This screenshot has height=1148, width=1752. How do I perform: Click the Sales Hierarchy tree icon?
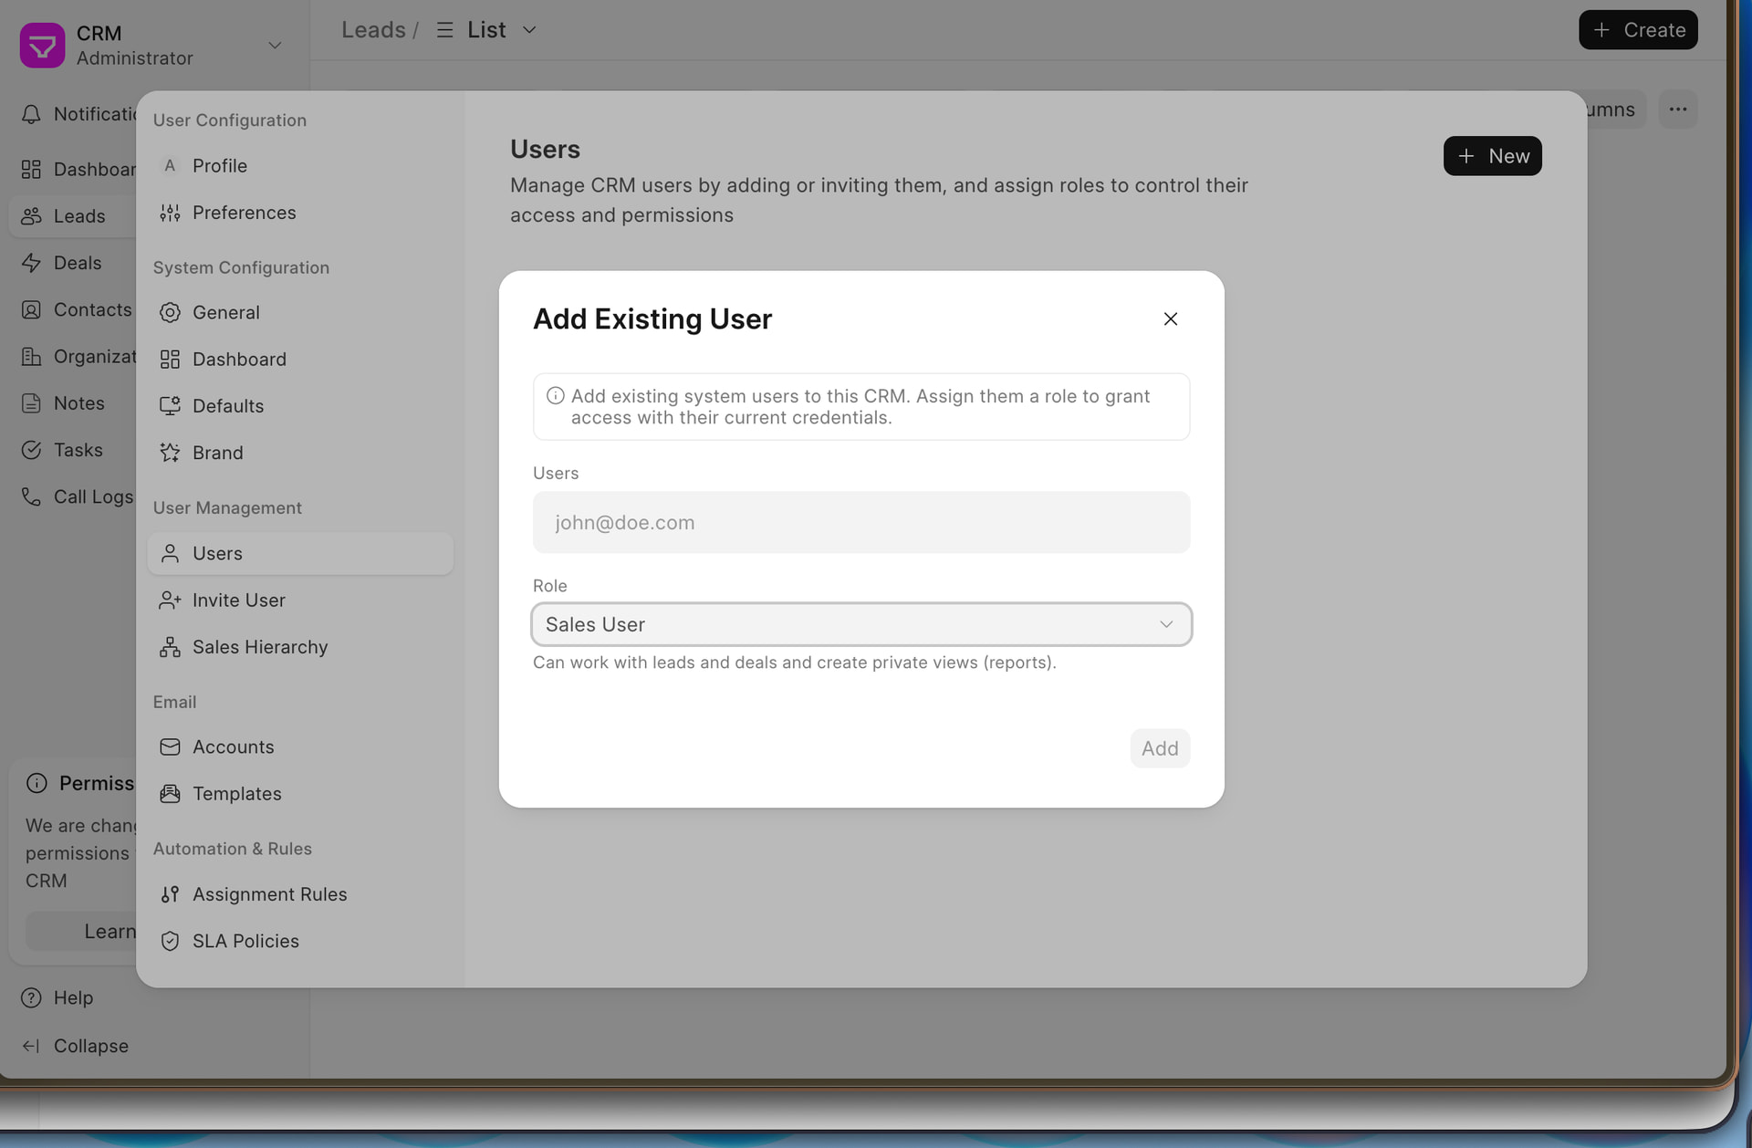pyautogui.click(x=170, y=647)
